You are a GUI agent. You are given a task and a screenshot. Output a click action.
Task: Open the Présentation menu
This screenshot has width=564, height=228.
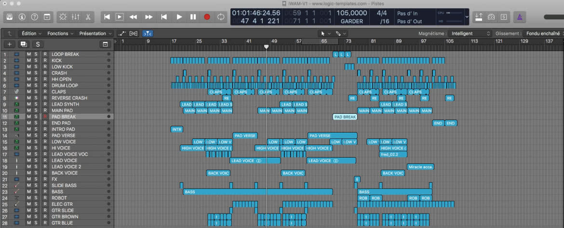pyautogui.click(x=95, y=33)
